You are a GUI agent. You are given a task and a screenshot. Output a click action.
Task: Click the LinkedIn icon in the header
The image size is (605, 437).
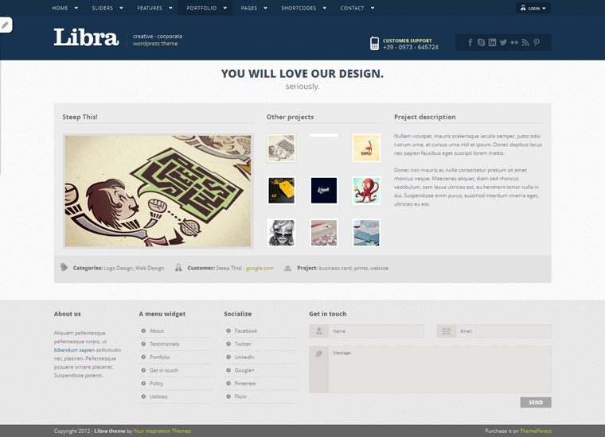[493, 43]
